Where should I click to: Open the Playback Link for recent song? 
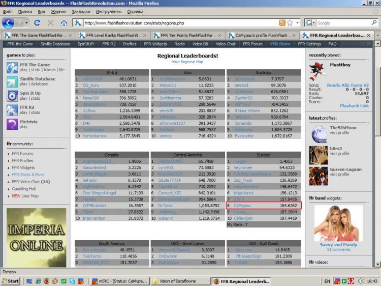click(x=354, y=106)
